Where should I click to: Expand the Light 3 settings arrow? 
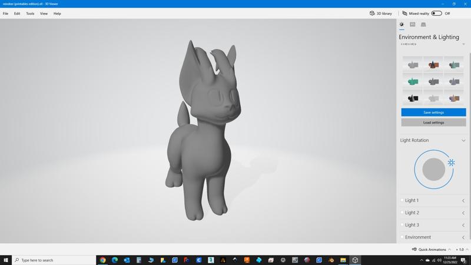tap(463, 226)
